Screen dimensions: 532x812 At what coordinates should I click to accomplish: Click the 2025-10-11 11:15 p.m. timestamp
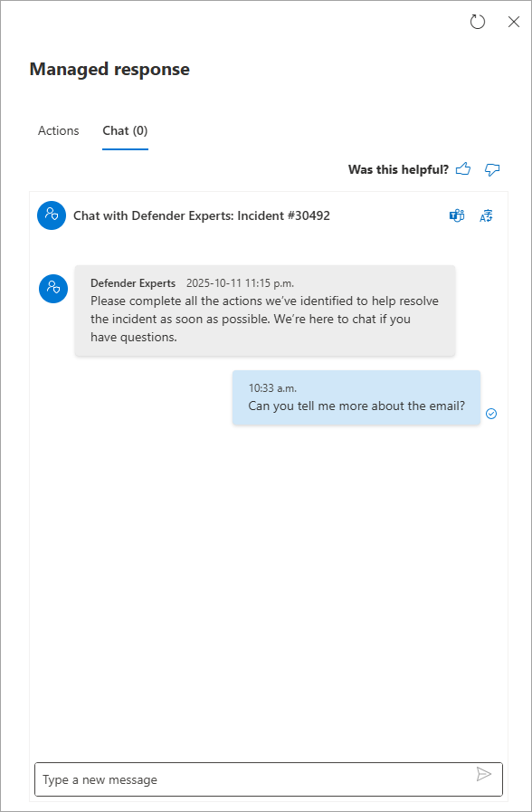tap(240, 283)
